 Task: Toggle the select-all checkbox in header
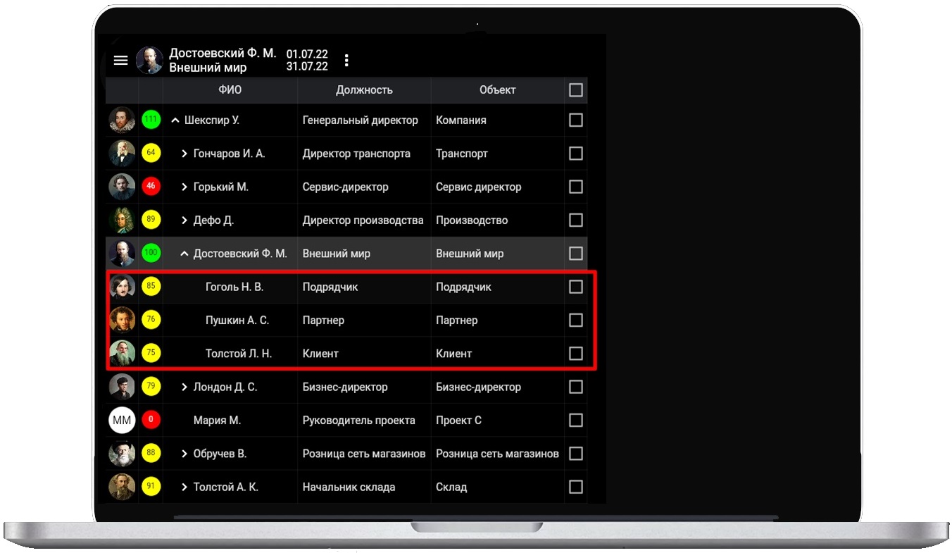tap(575, 90)
